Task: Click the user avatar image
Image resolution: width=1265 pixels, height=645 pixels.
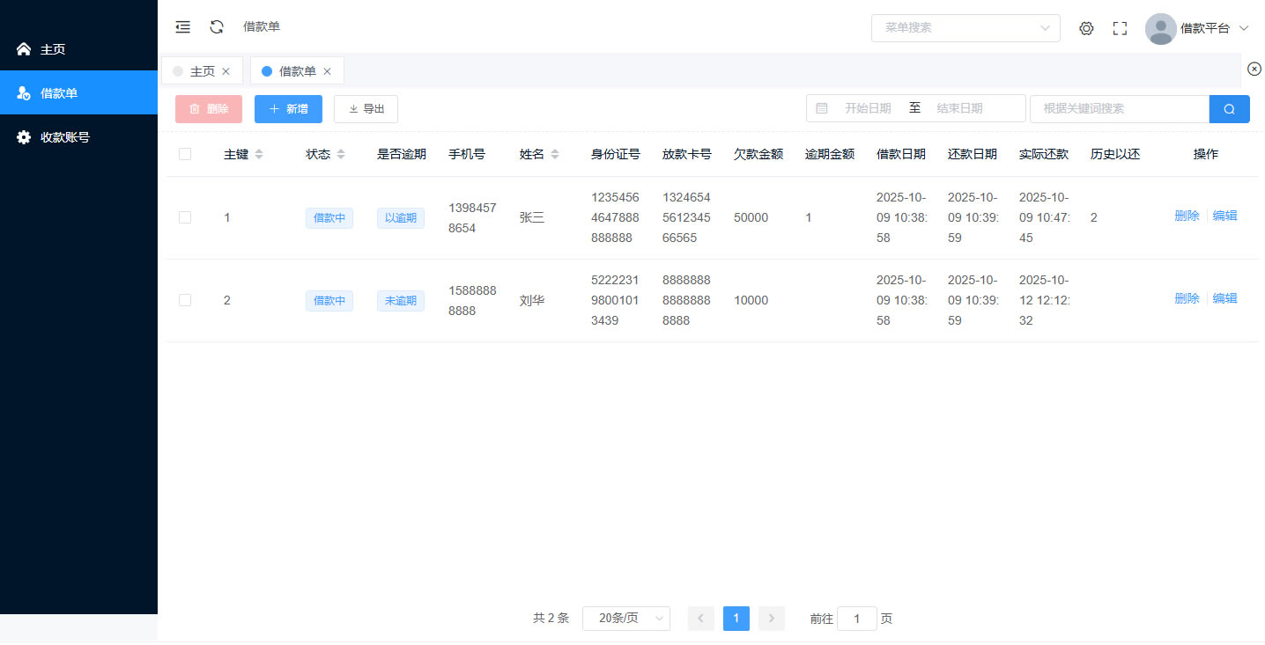Action: coord(1160,28)
